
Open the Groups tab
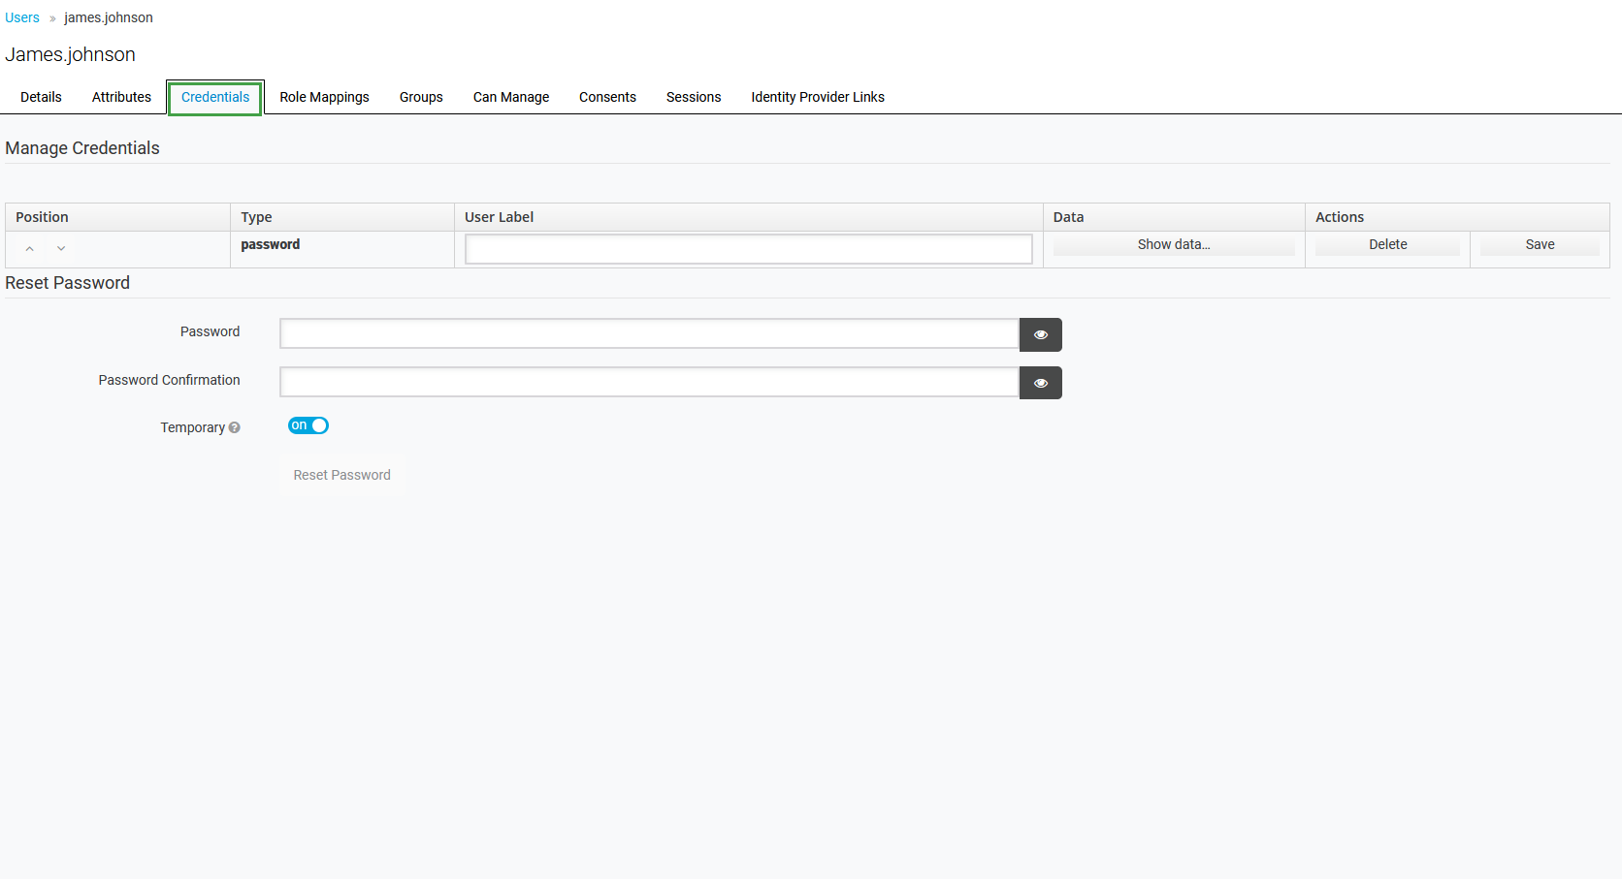pyautogui.click(x=421, y=97)
